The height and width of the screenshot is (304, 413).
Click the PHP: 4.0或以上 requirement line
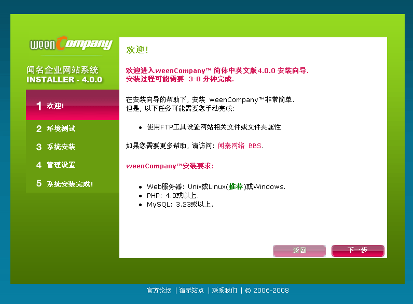(x=173, y=195)
